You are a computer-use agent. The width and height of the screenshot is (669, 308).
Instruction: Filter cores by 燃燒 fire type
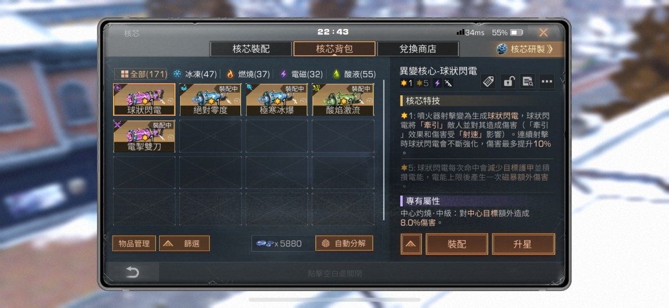(x=248, y=74)
